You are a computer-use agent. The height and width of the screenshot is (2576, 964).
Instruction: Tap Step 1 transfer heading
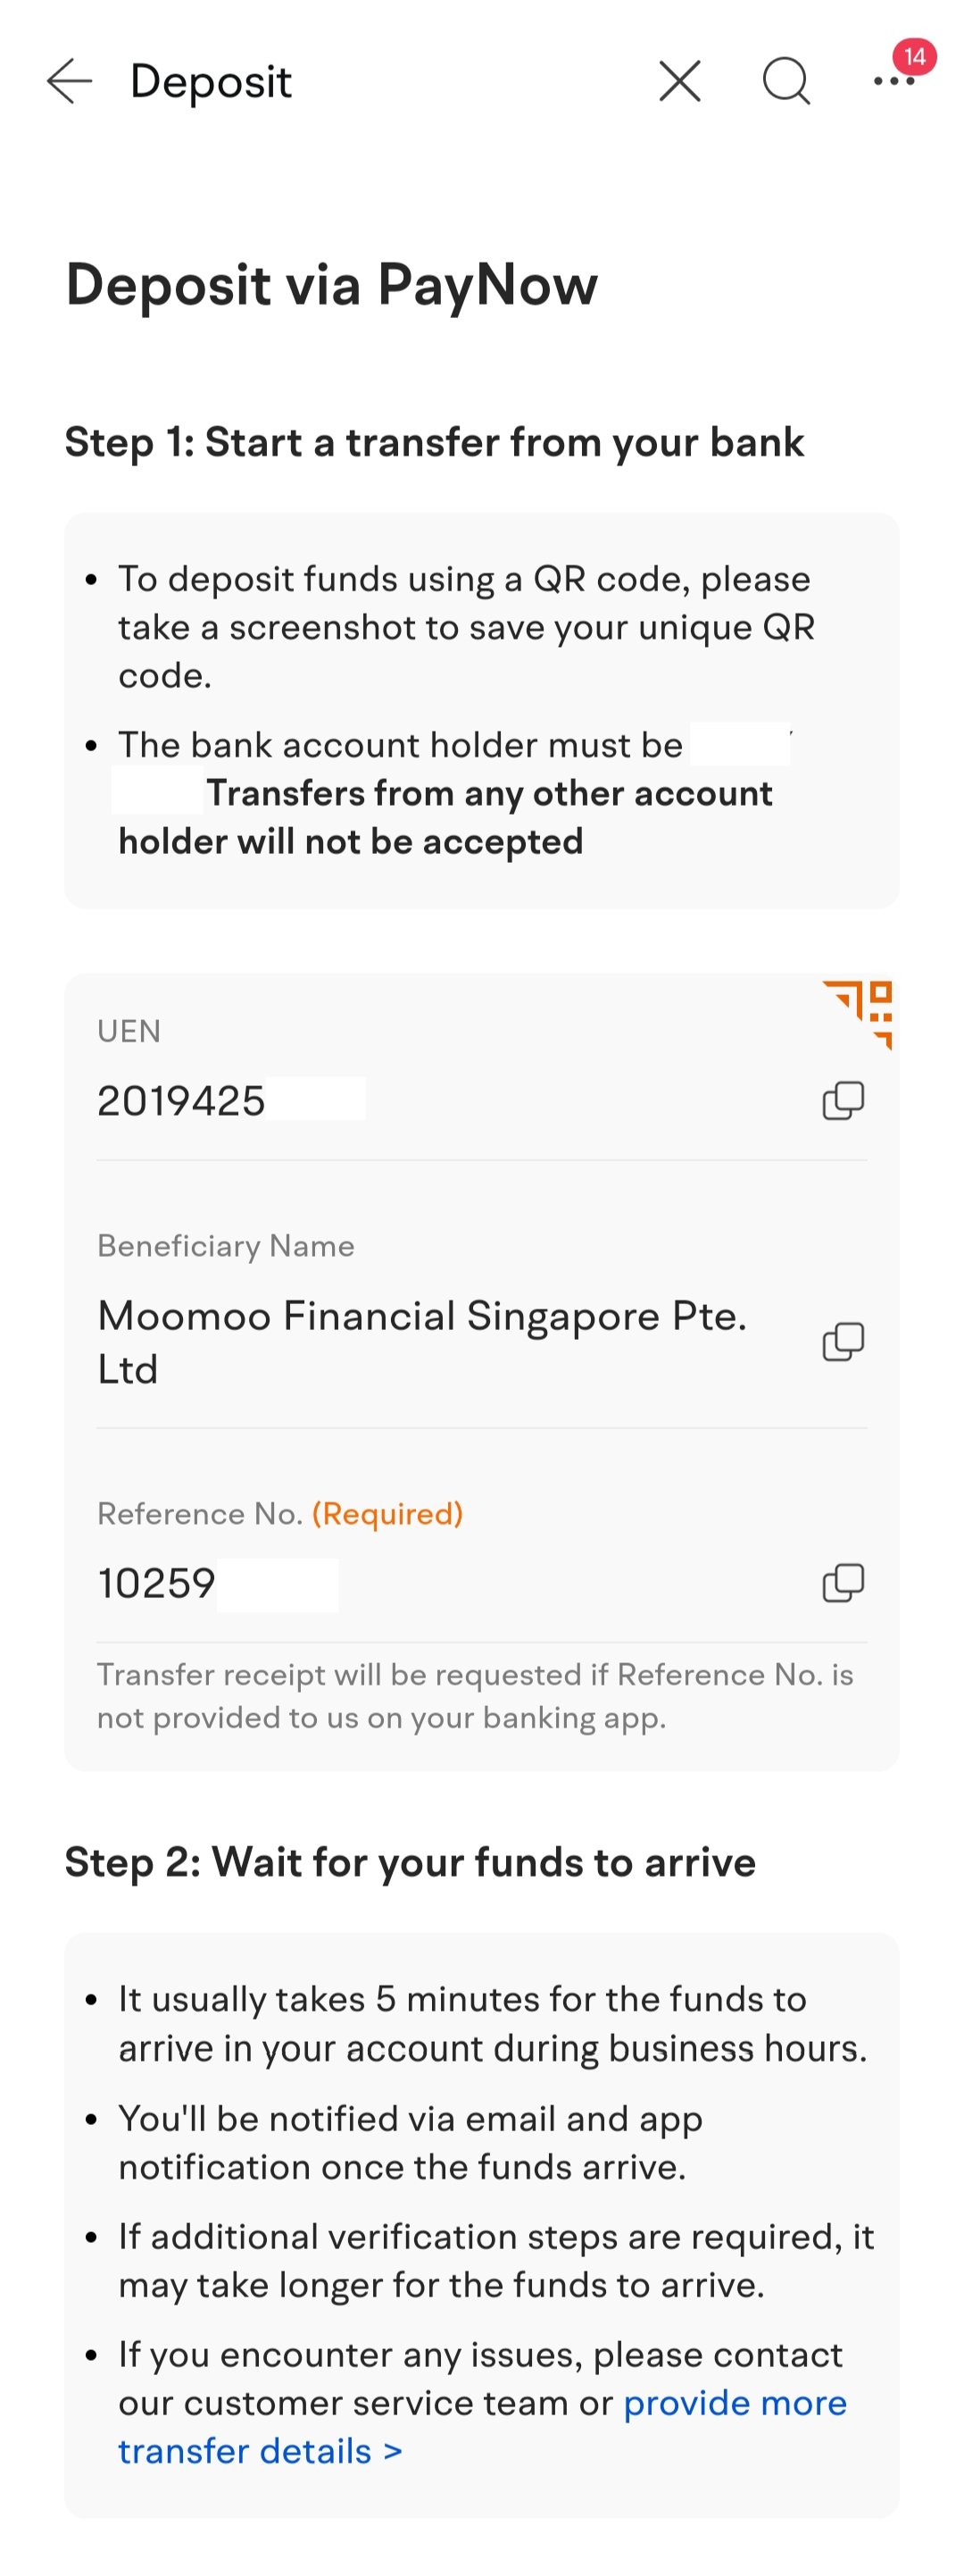[x=435, y=442]
